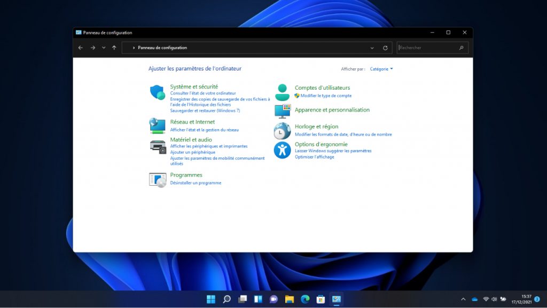Show hidden system tray icons chevron
The height and width of the screenshot is (308, 547).
pos(463,299)
